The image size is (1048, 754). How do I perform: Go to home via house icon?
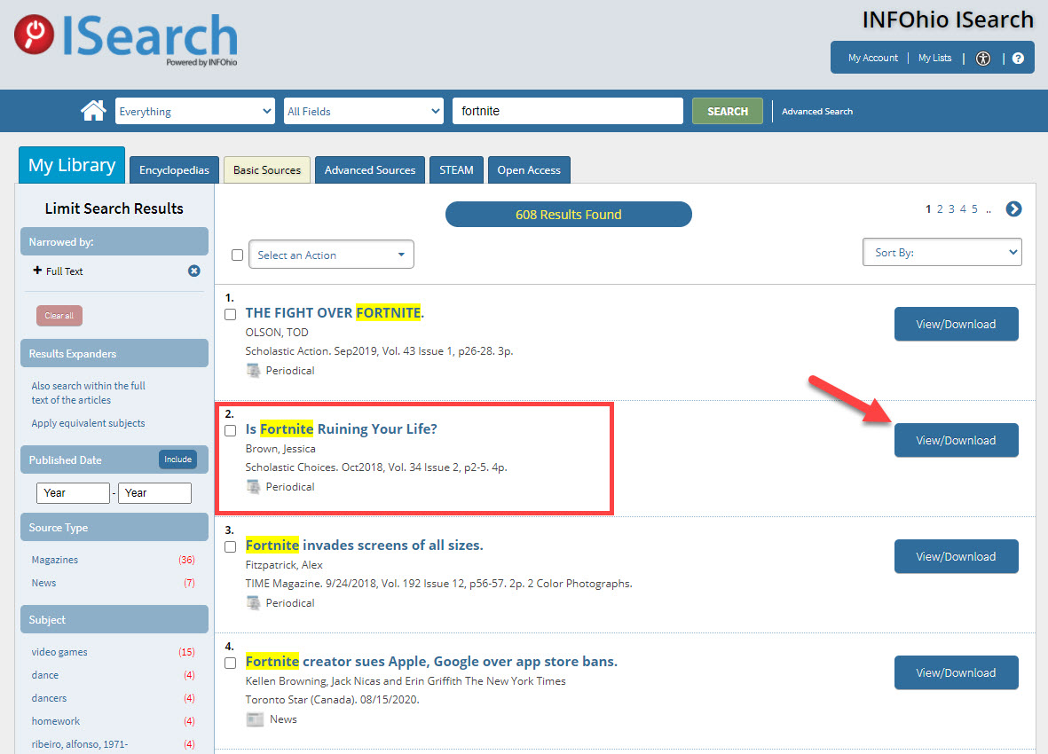[93, 111]
